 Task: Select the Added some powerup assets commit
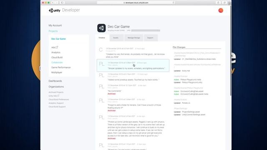pos(133,80)
